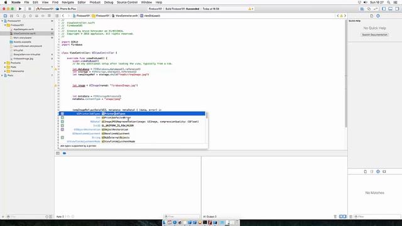Toggle the console pane
This screenshot has height=226, width=402.
(345, 217)
